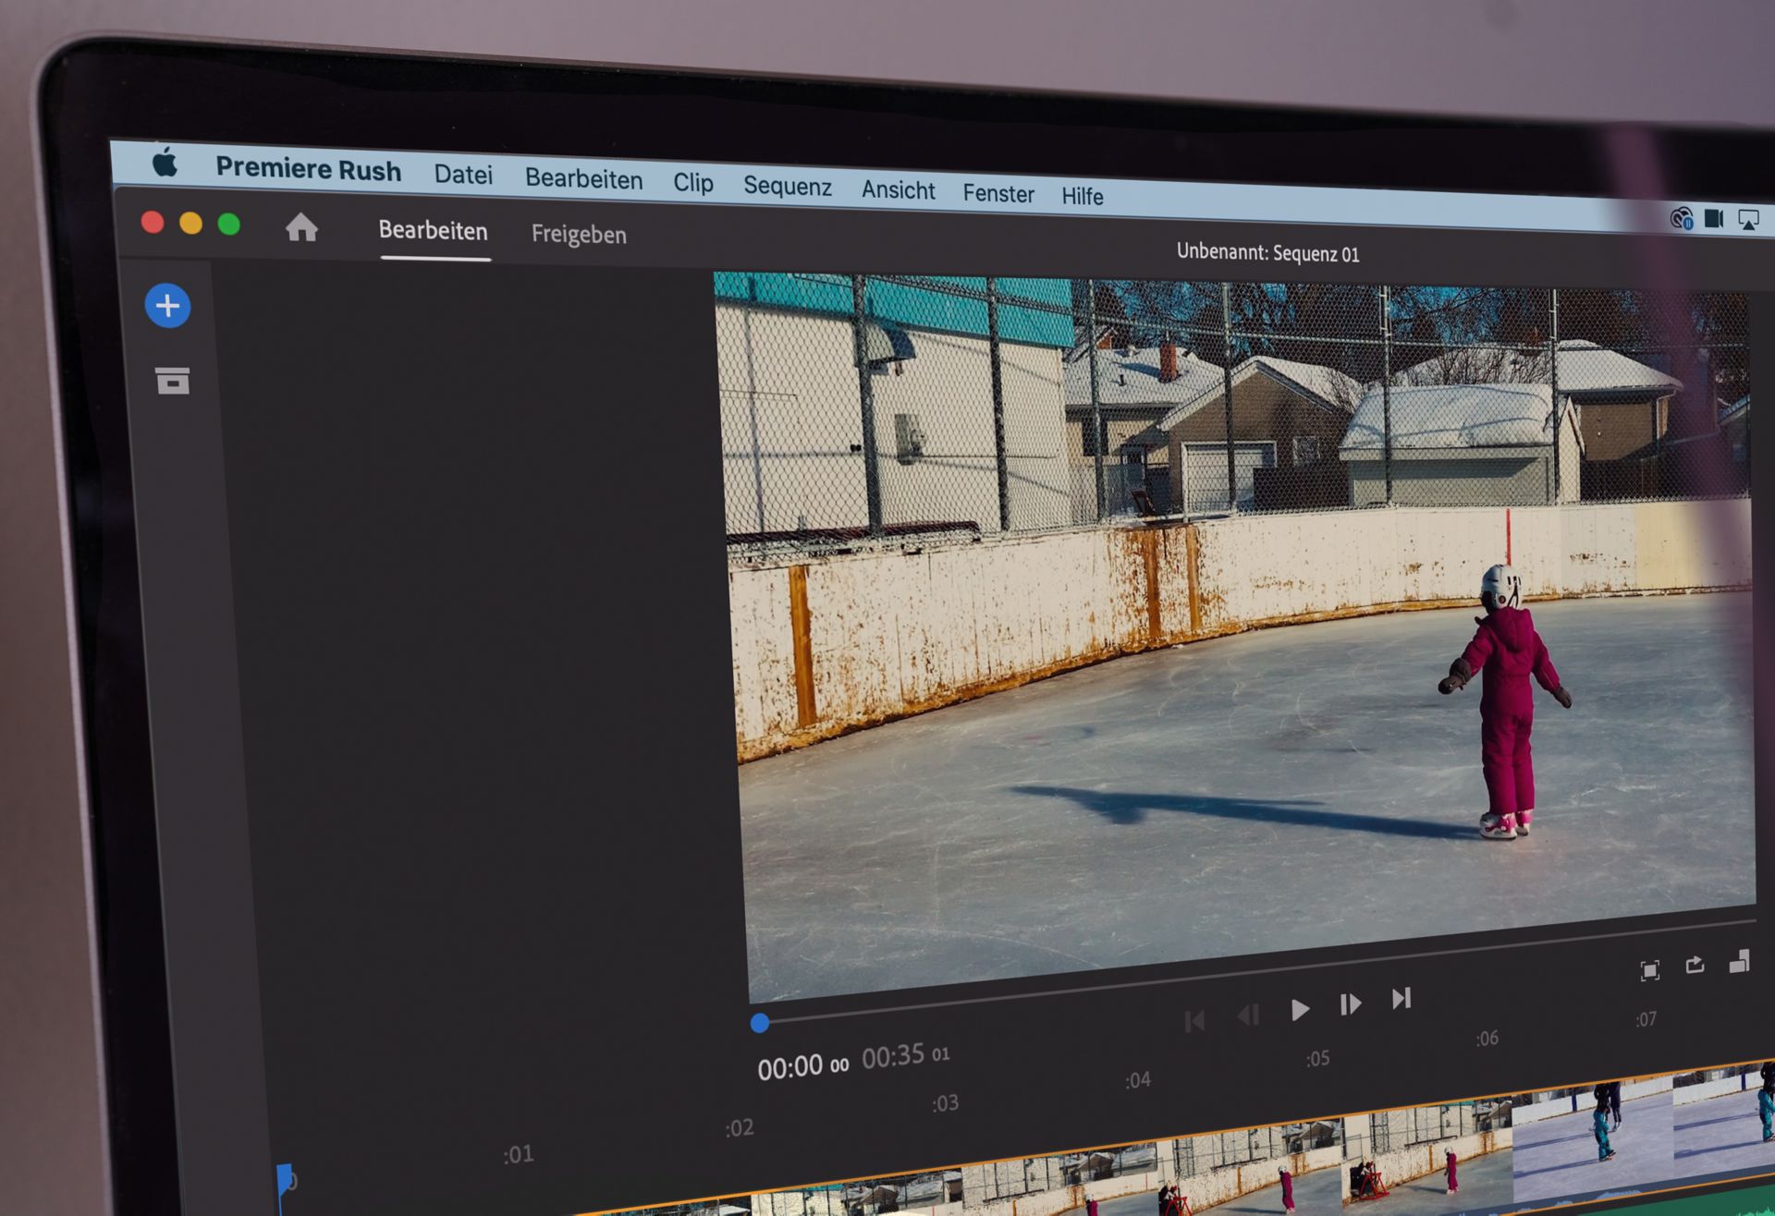Toggle fullscreen preview mode
The width and height of the screenshot is (1775, 1216).
(1649, 970)
